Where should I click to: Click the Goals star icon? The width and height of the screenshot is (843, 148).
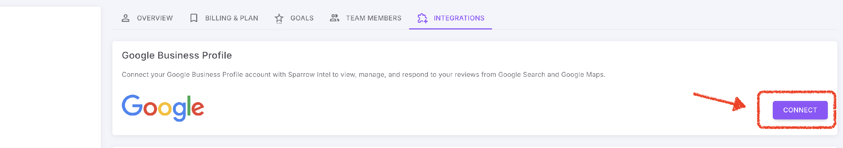pyautogui.click(x=279, y=18)
